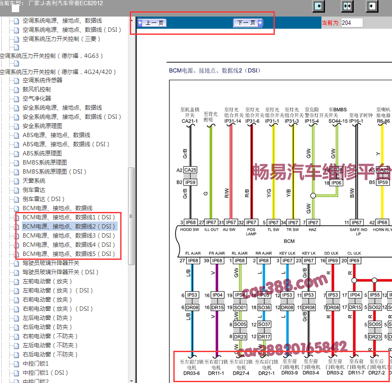Screen dimensions: 392x383
Task: Go to next page with 下一页 button
Action: [248, 23]
